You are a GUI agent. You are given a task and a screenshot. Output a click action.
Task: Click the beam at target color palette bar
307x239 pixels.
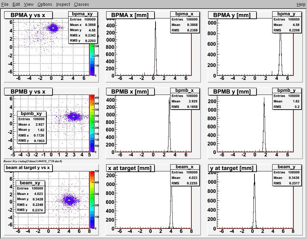(x=92, y=200)
